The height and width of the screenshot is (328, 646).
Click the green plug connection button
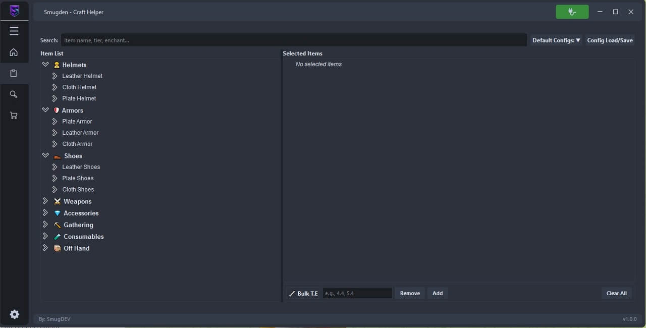click(x=572, y=12)
